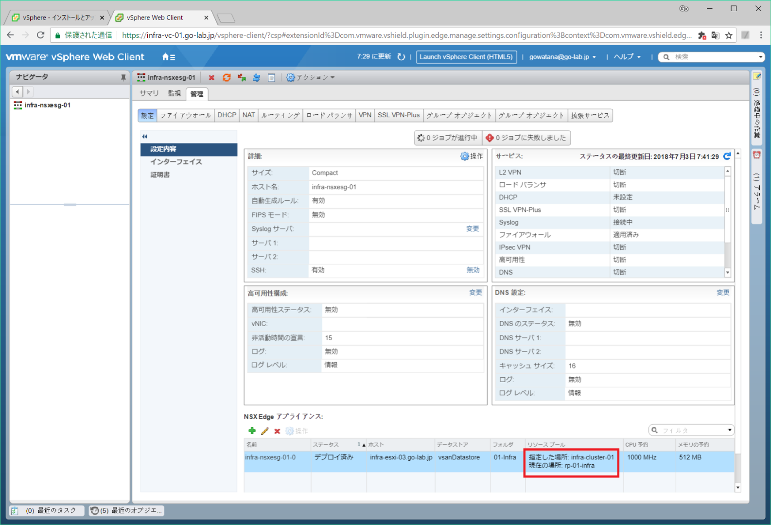This screenshot has width=771, height=525.
Task: Delete the selected NSX Edge appliance
Action: click(x=277, y=431)
